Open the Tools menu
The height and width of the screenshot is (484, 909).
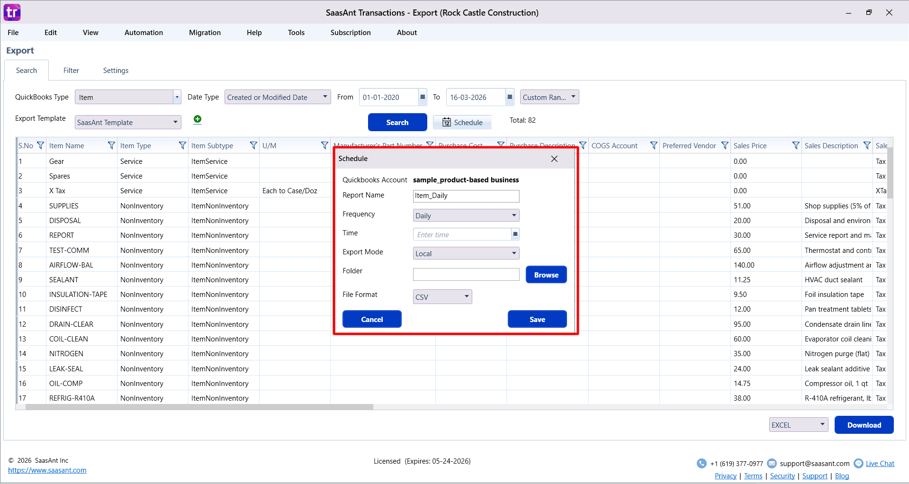tap(296, 33)
